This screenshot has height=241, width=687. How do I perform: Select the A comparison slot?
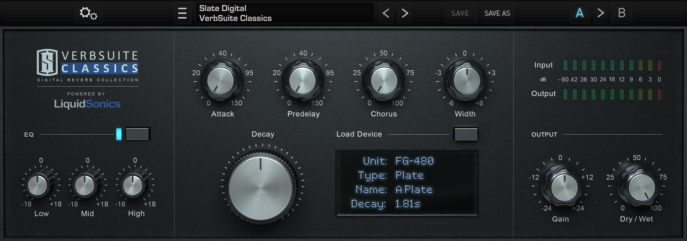pyautogui.click(x=580, y=13)
